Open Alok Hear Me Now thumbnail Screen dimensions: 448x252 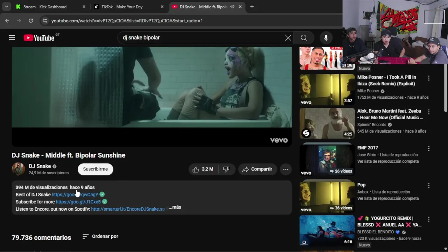pyautogui.click(x=327, y=123)
